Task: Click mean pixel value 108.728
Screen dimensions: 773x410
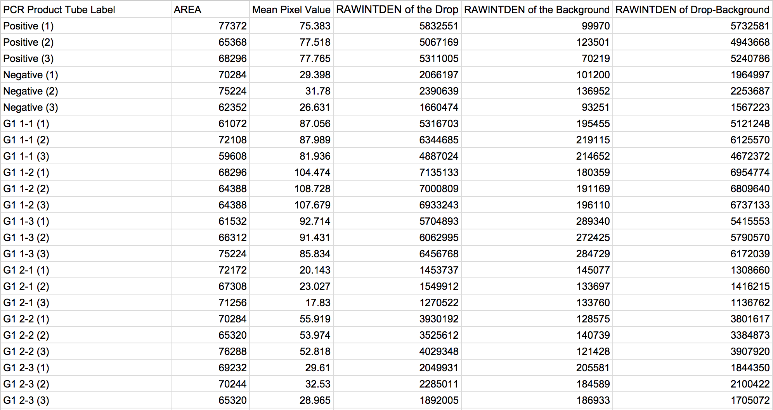Action: [312, 189]
